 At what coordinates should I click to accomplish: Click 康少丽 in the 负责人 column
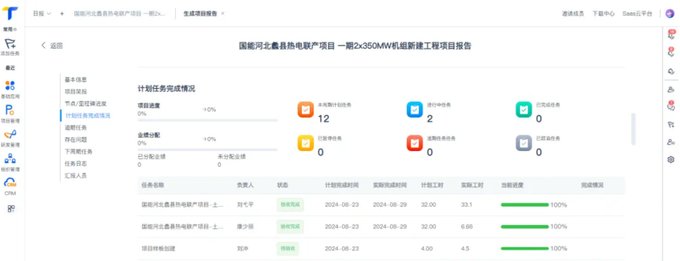click(x=245, y=226)
